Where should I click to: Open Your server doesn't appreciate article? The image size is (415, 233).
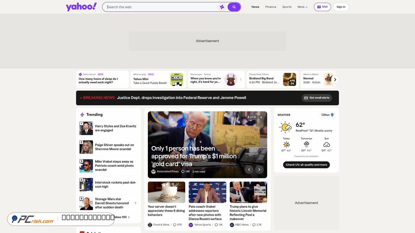tap(166, 211)
